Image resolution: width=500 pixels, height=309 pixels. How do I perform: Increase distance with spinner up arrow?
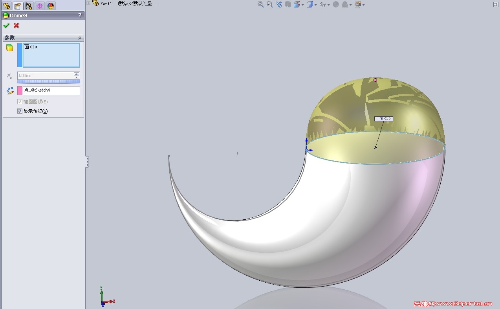(x=77, y=74)
